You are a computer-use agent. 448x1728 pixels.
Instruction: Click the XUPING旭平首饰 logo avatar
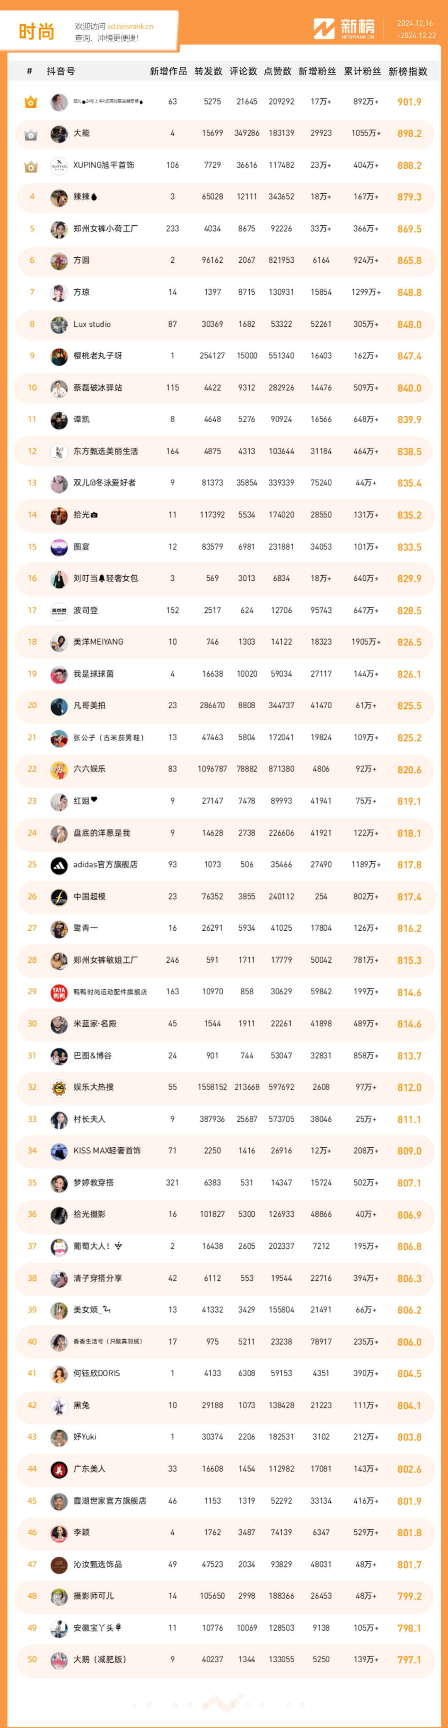point(59,166)
